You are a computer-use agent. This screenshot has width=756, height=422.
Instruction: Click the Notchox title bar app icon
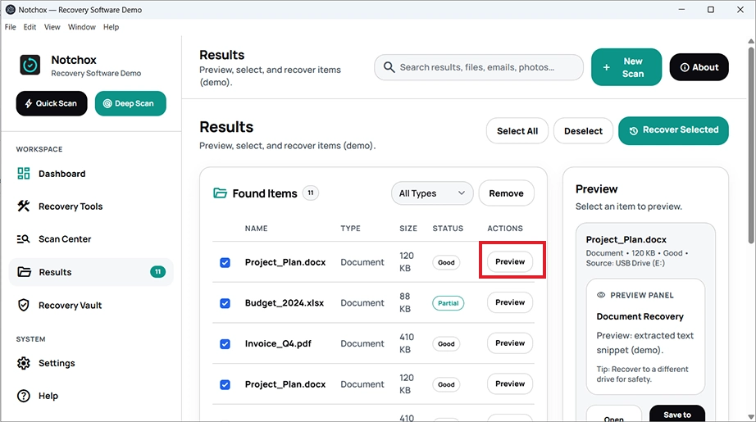[x=10, y=10]
